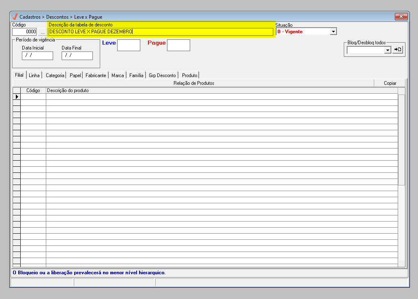The image size is (418, 299).
Task: Click the apply Bloq/Desbloq arrow icon
Action: pyautogui.click(x=397, y=49)
